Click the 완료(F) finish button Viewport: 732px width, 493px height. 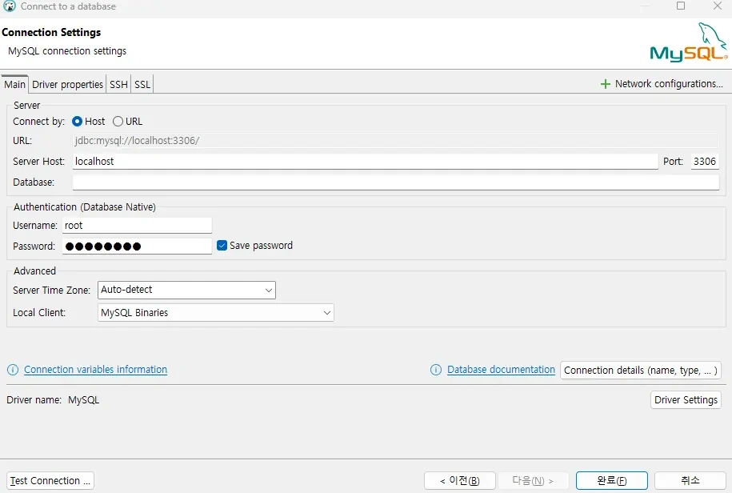pyautogui.click(x=611, y=480)
